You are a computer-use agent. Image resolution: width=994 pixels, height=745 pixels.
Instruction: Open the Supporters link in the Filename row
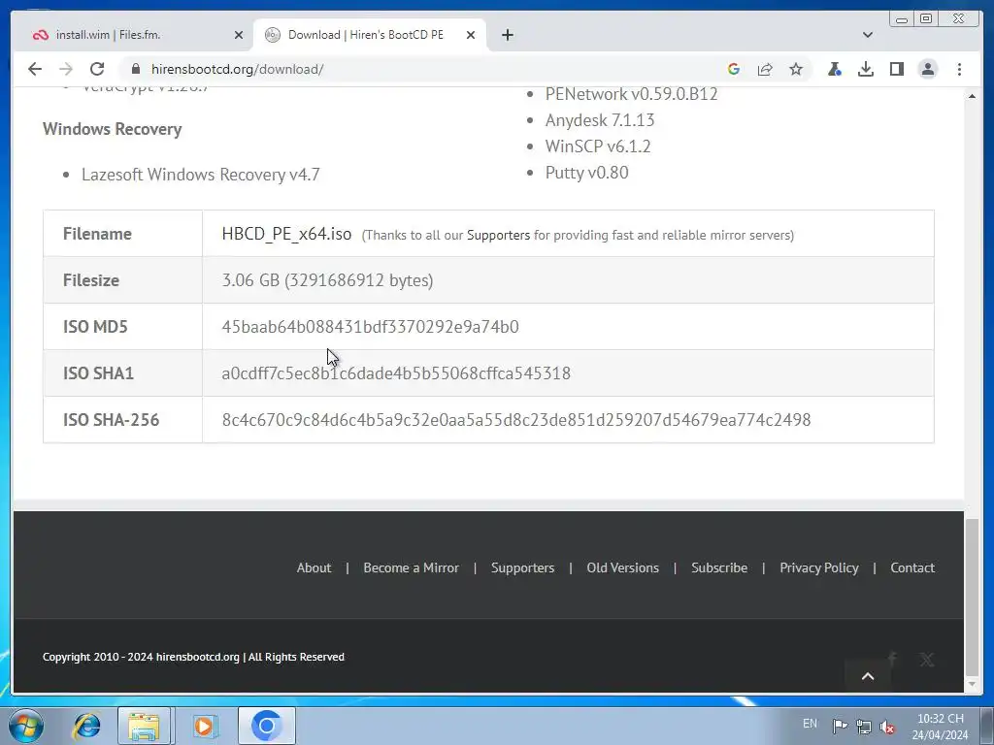pos(498,235)
